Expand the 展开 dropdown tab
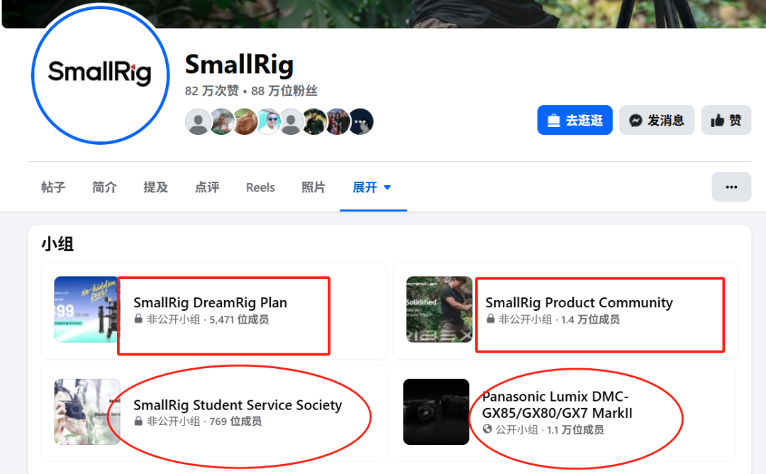 tap(372, 187)
